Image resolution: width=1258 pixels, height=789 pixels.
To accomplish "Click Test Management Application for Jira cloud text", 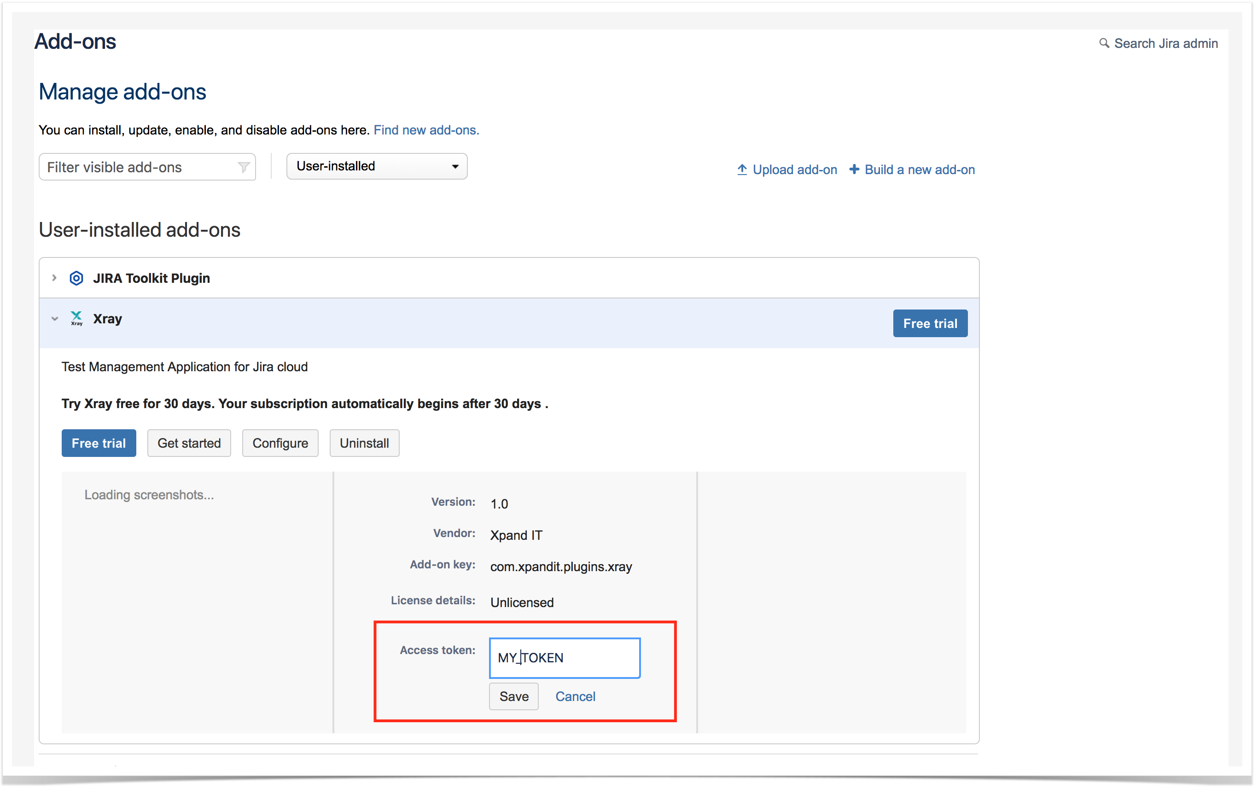I will click(185, 367).
